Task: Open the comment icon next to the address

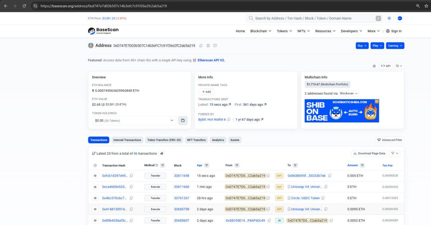Action: pos(215,46)
